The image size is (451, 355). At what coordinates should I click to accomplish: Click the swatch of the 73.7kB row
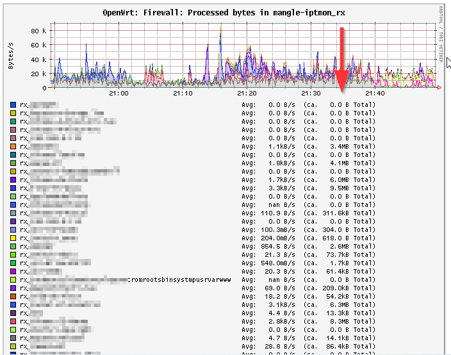[13, 255]
